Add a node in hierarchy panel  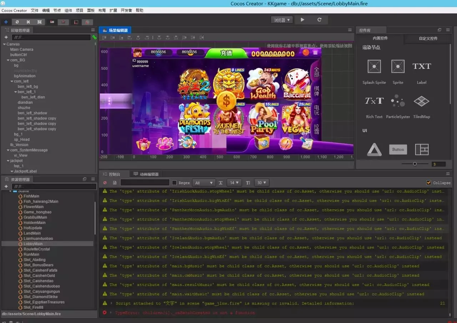pyautogui.click(x=6, y=37)
